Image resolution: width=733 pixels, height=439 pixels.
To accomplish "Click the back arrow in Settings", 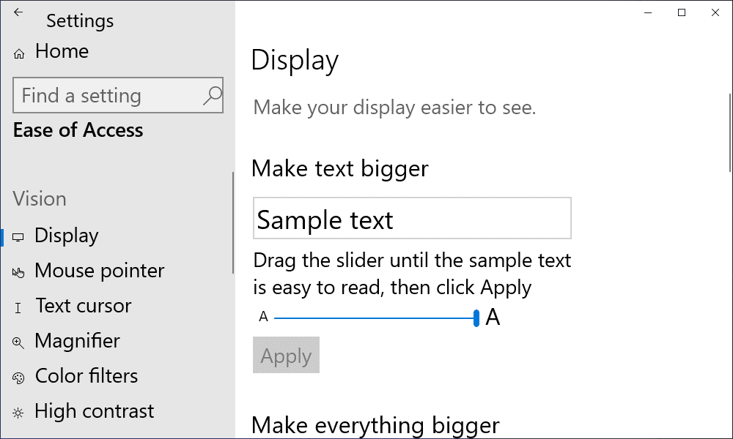I will 18,13.
